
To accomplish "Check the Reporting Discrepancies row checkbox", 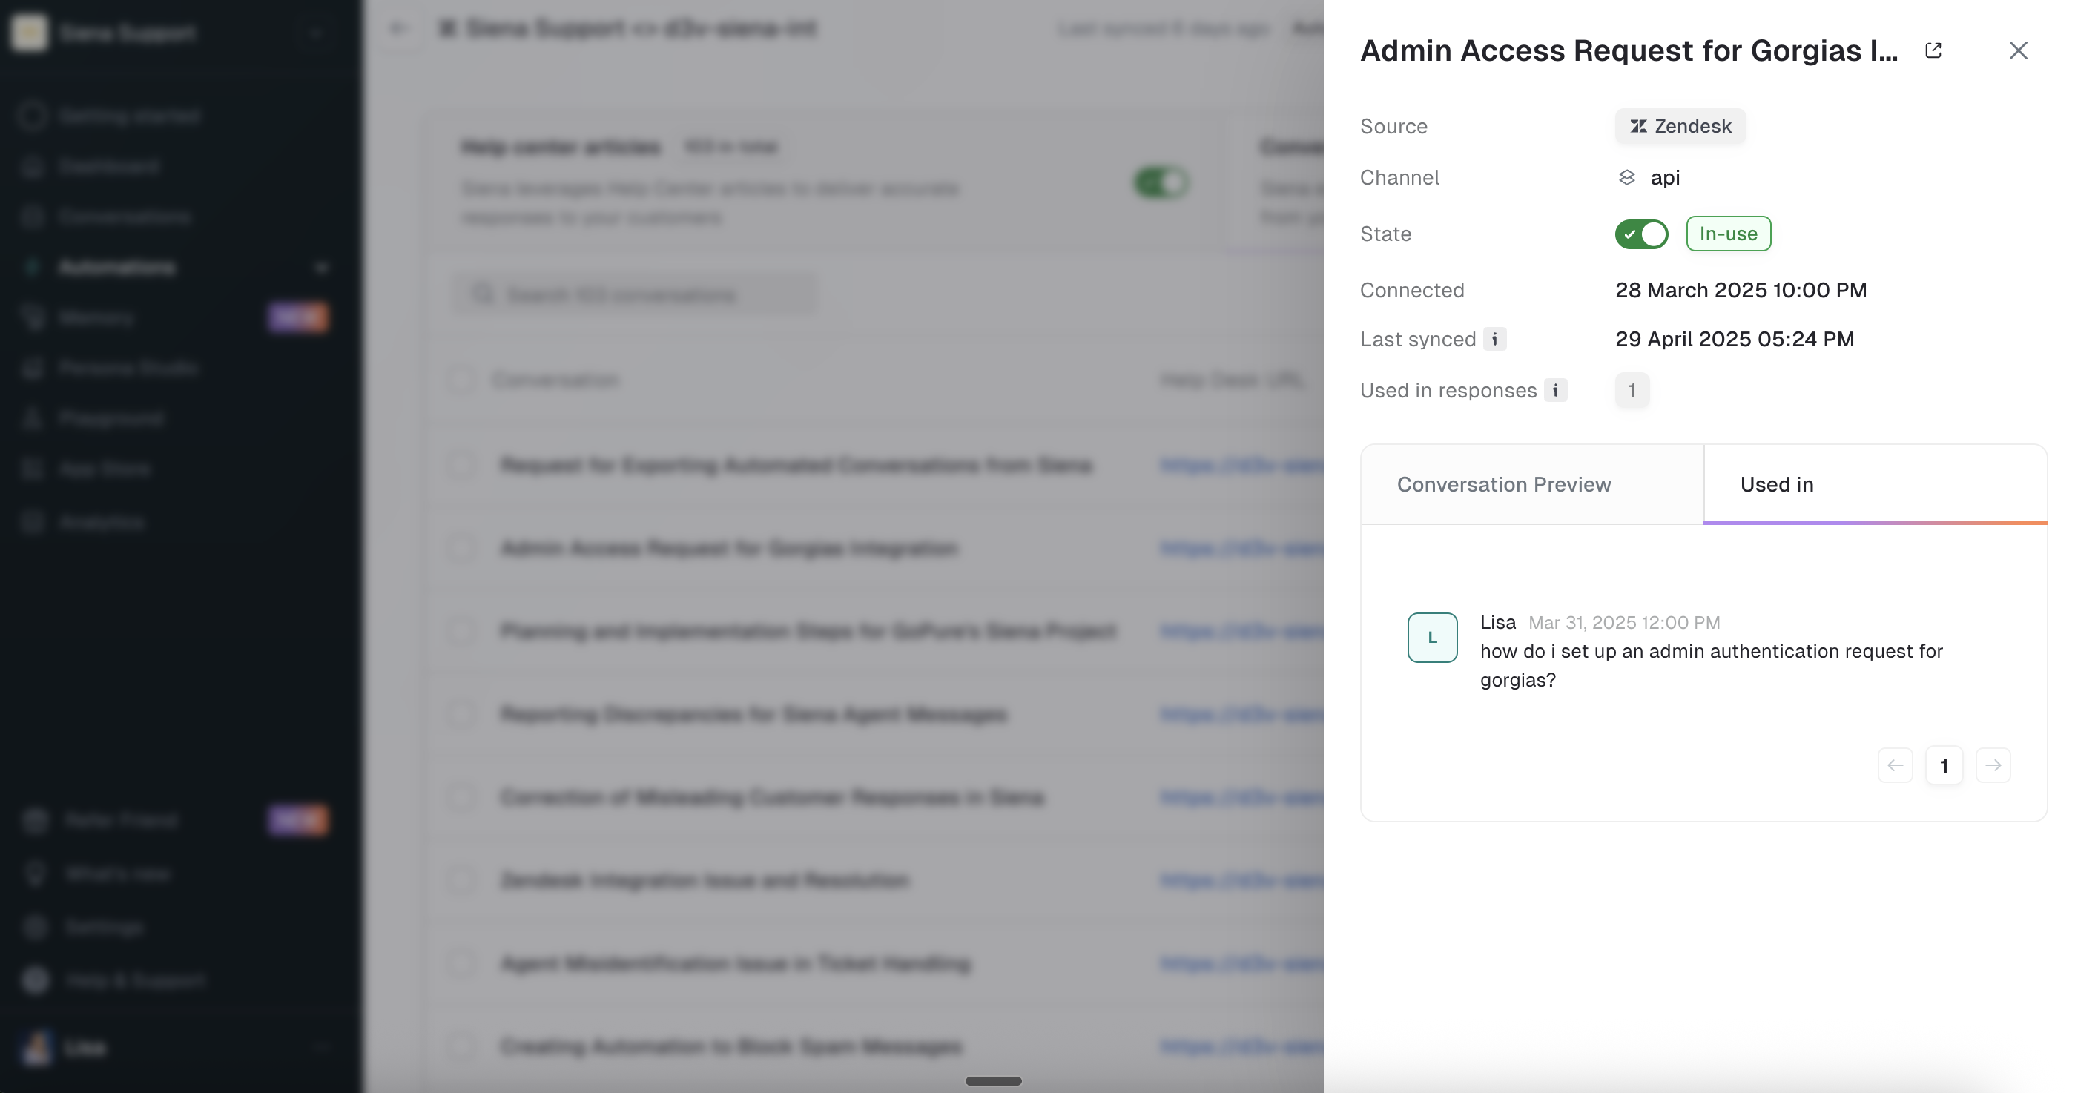I will (x=462, y=714).
